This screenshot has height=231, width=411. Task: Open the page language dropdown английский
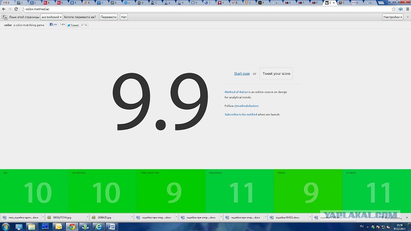pyautogui.click(x=51, y=17)
